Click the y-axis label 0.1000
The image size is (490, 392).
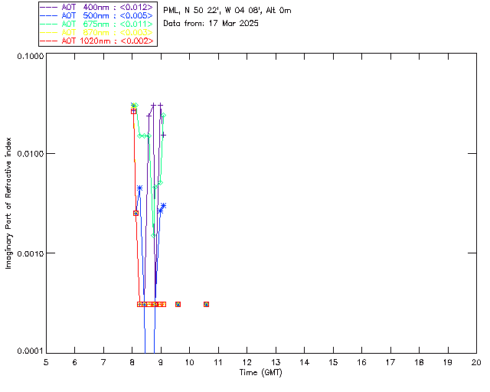(31, 56)
